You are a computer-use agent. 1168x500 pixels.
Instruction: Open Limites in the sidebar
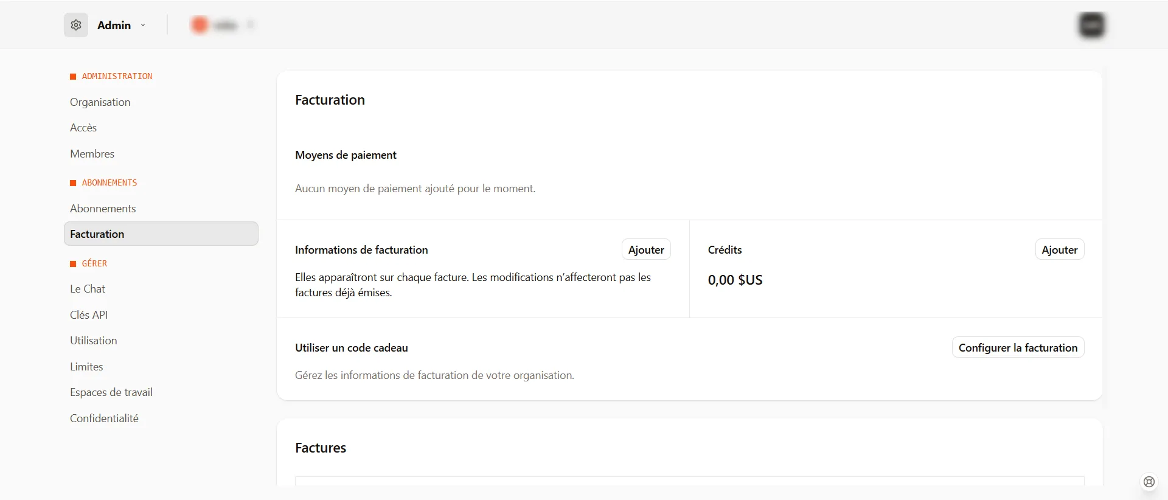[86, 367]
